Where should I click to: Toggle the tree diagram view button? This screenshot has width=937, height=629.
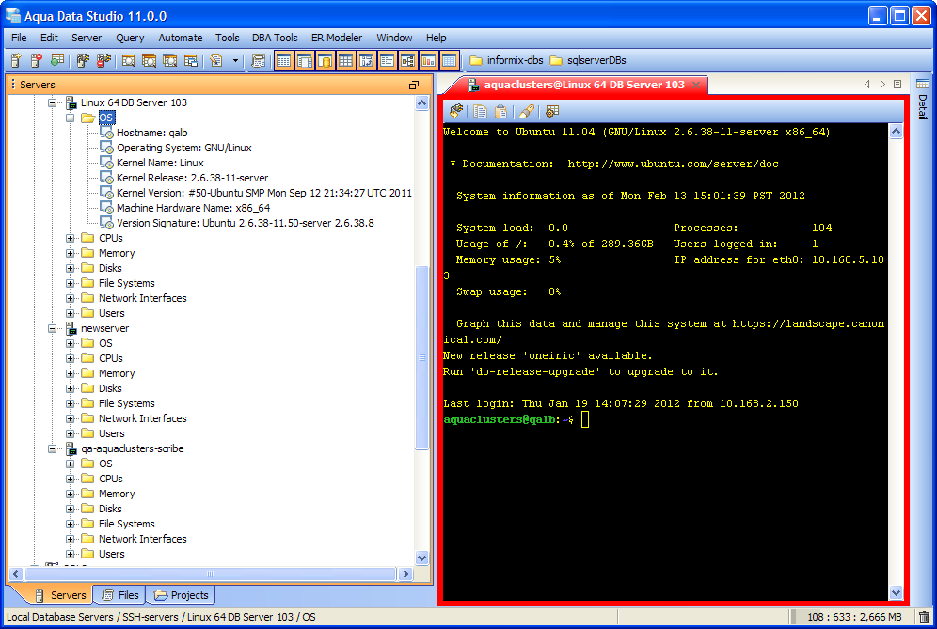click(408, 60)
